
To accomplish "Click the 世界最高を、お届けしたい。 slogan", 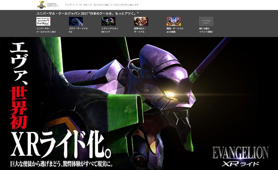I will [x=53, y=5].
